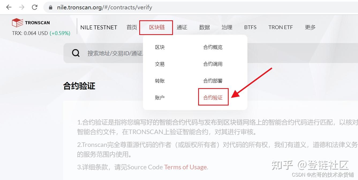Image resolution: width=358 pixels, height=180 pixels.
Task: Open the 区块链 menu
Action: click(157, 27)
